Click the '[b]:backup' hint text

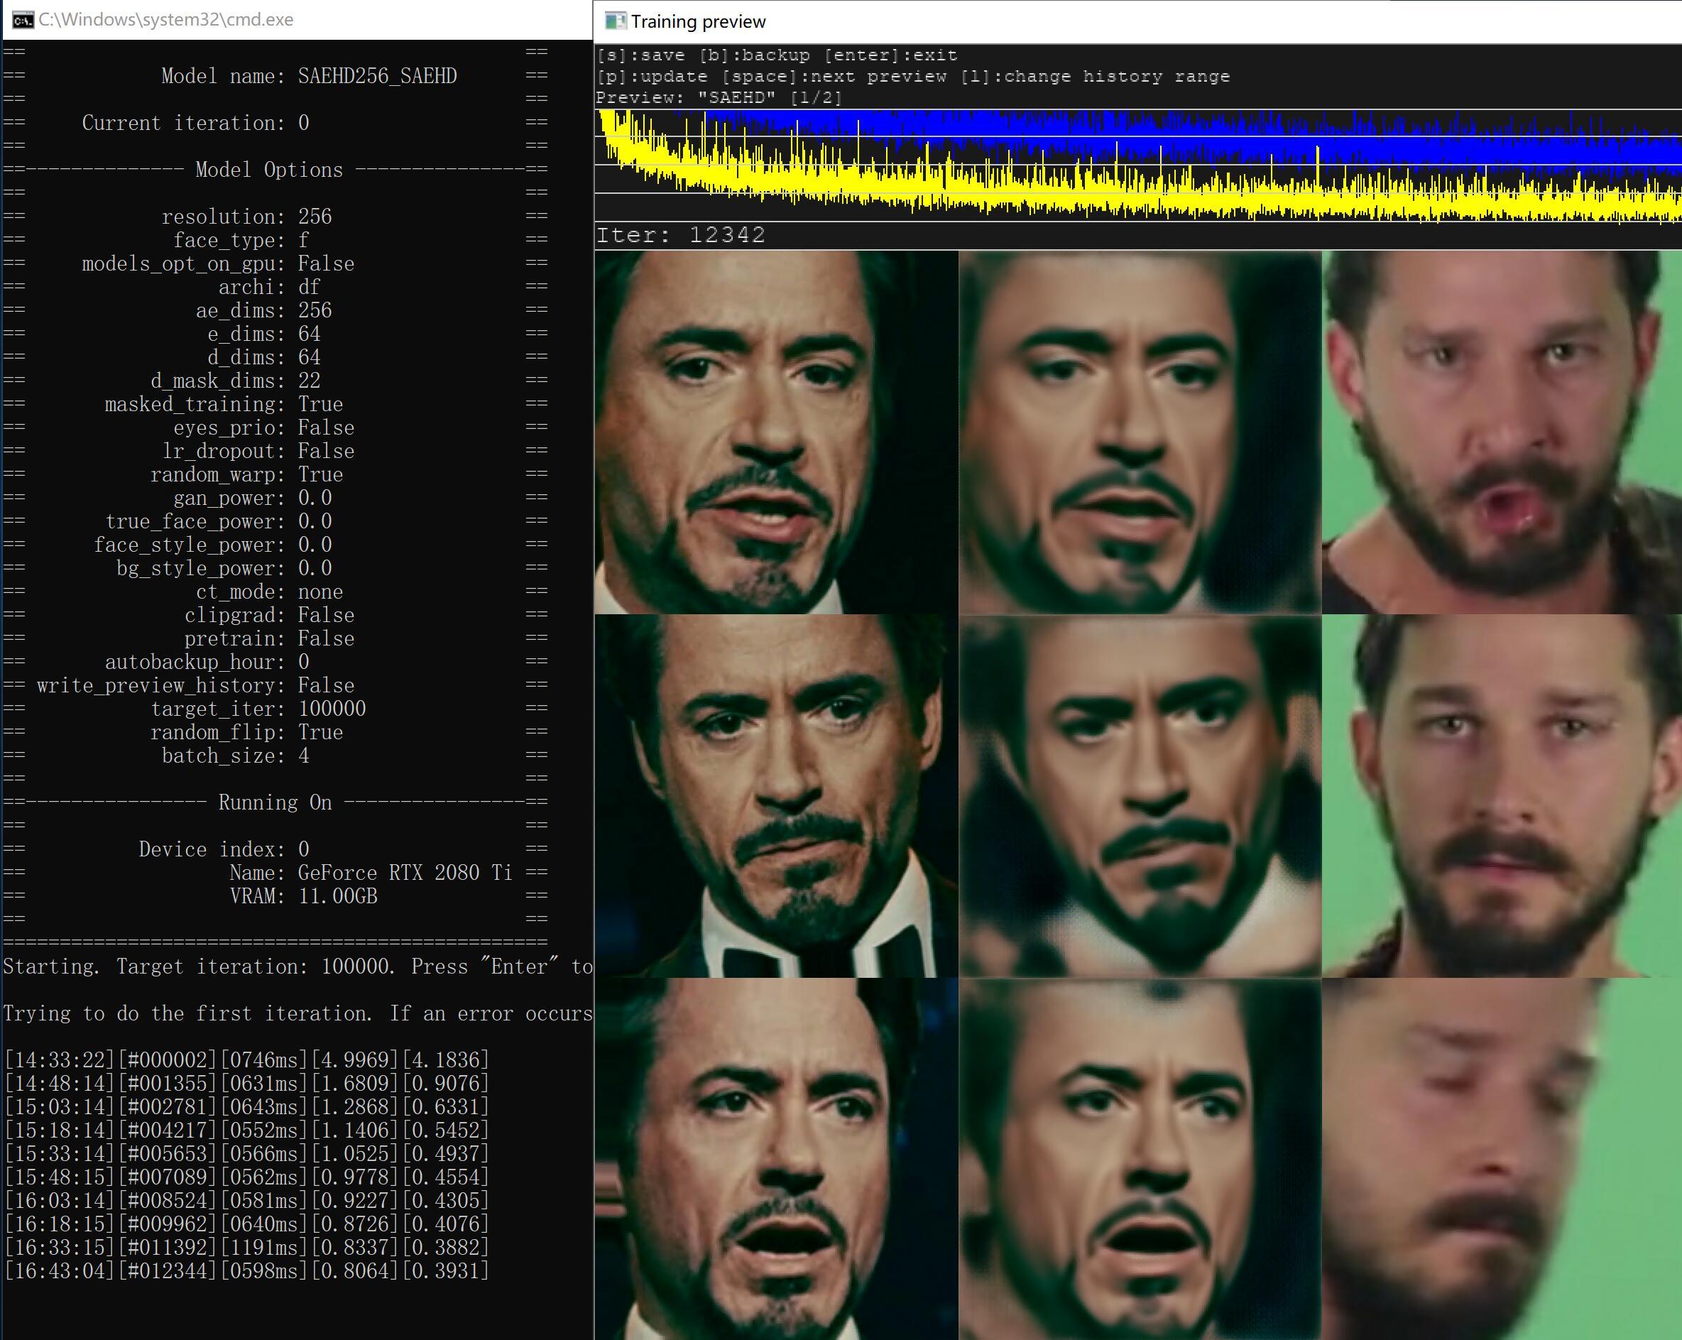(755, 55)
